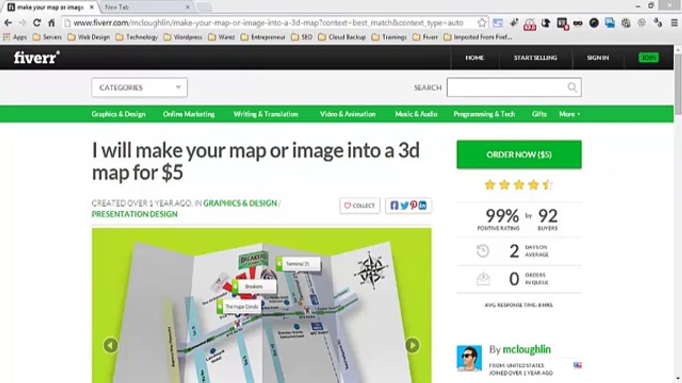
Task: Click the COLLECT button
Action: [360, 206]
